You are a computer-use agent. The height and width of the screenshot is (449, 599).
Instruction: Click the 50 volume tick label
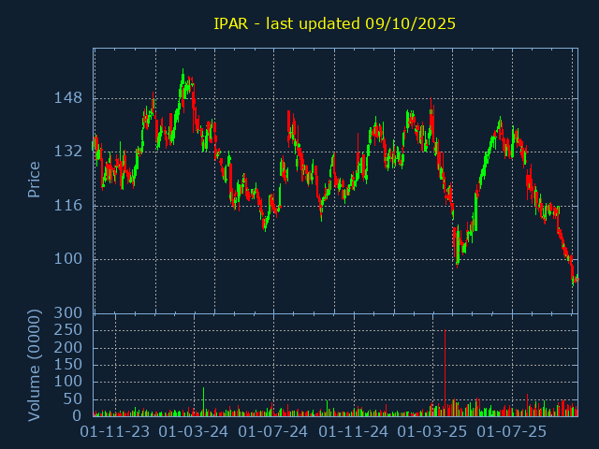[72, 398]
